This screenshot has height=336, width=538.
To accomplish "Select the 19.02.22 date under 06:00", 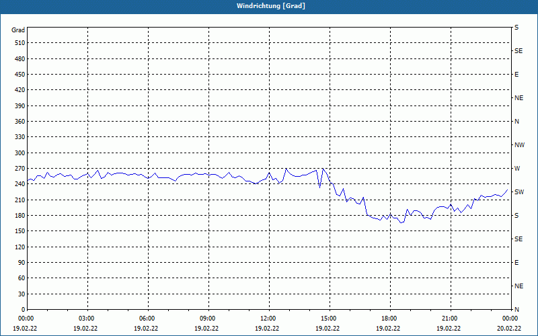I will click(x=146, y=329).
